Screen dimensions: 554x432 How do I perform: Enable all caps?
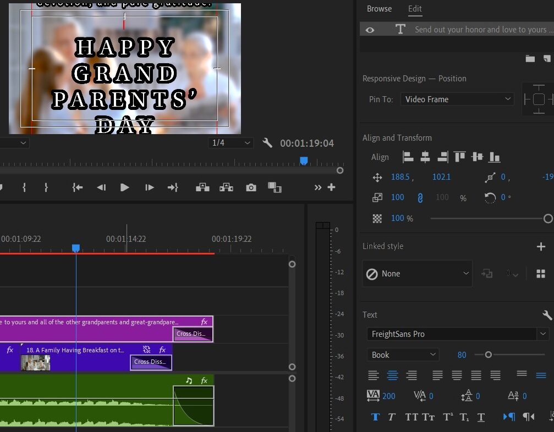click(412, 417)
